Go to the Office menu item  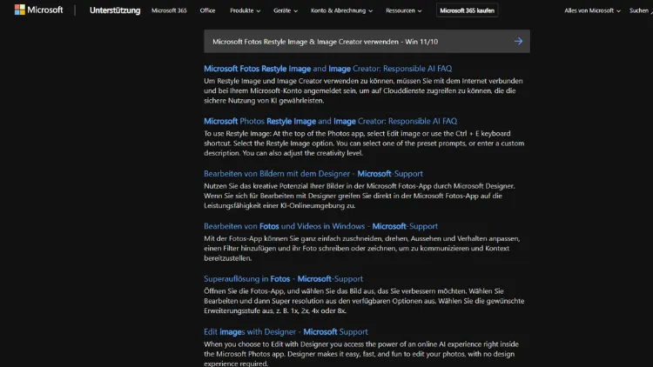pos(207,10)
